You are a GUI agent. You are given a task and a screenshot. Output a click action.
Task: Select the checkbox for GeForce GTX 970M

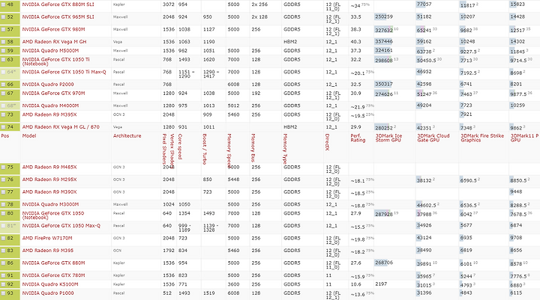pos(4,94)
